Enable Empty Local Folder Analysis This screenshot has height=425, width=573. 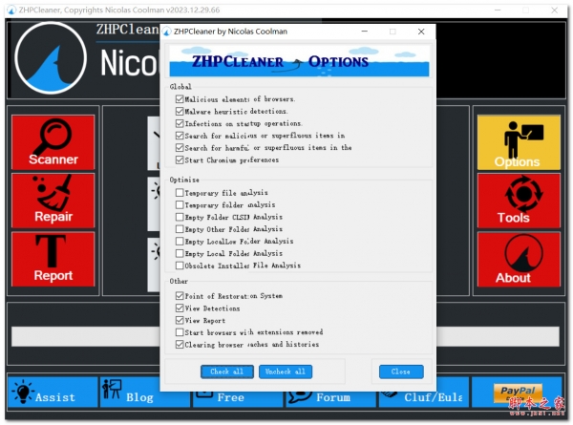click(x=180, y=253)
